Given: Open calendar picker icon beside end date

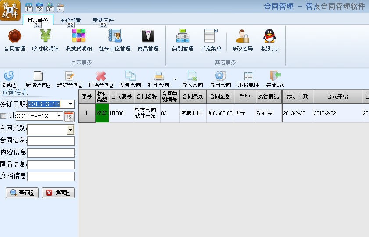Looking at the screenshot, I should tap(69, 117).
